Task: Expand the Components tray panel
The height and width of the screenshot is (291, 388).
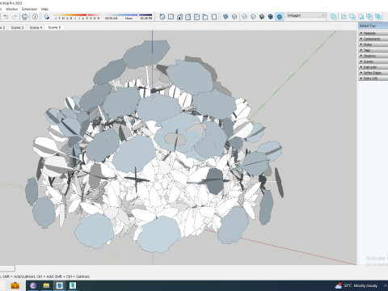Action: pyautogui.click(x=373, y=39)
